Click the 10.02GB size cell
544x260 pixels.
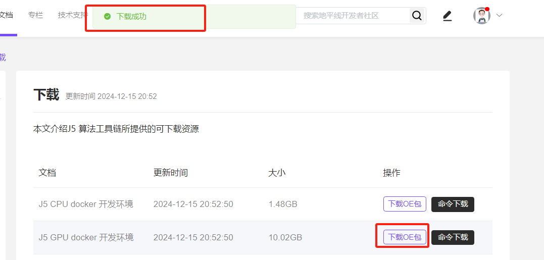[x=285, y=237]
